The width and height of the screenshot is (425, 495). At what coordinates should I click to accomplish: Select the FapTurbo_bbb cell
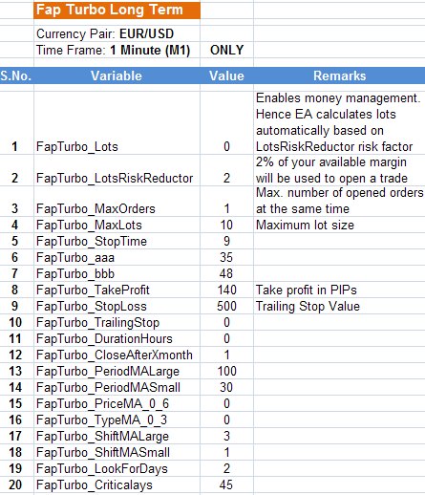point(117,273)
